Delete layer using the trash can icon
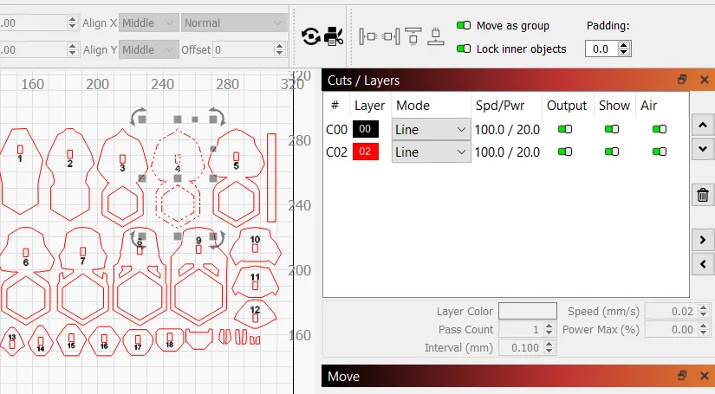 (703, 195)
